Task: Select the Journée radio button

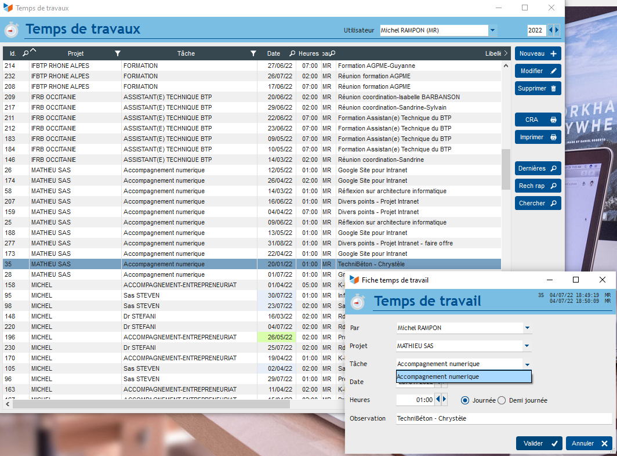Action: (465, 400)
